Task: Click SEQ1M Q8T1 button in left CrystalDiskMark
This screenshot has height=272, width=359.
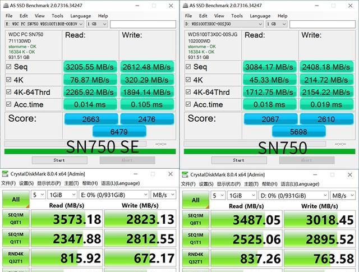Action: point(16,219)
